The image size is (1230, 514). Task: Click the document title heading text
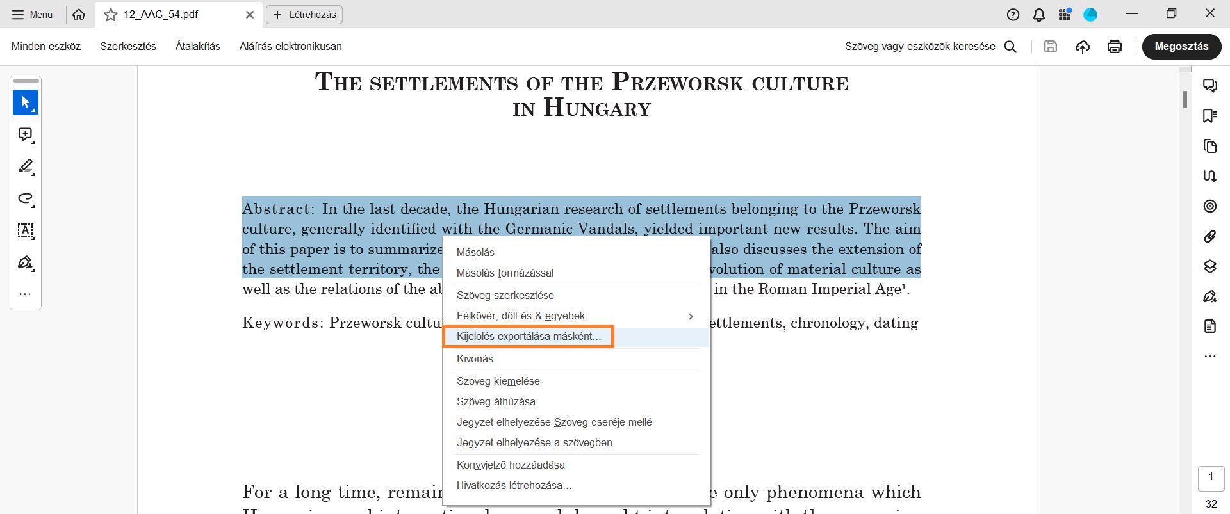click(x=582, y=95)
